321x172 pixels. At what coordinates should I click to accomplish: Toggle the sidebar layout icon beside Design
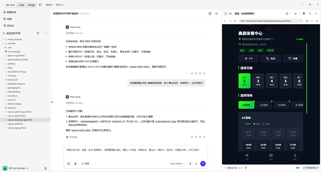(40, 5)
